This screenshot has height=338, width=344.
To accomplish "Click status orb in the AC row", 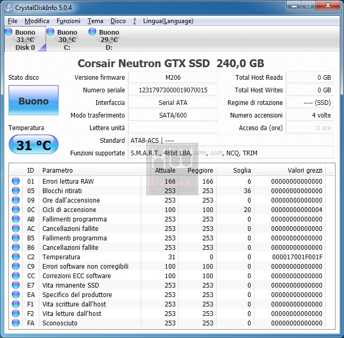I will point(16,228).
